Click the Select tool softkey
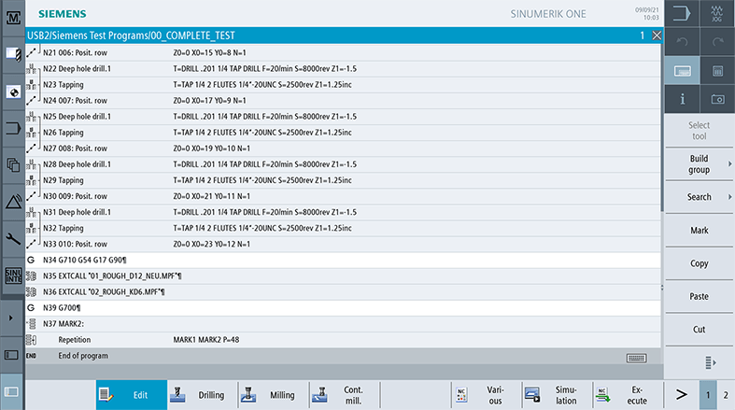 [x=699, y=131]
